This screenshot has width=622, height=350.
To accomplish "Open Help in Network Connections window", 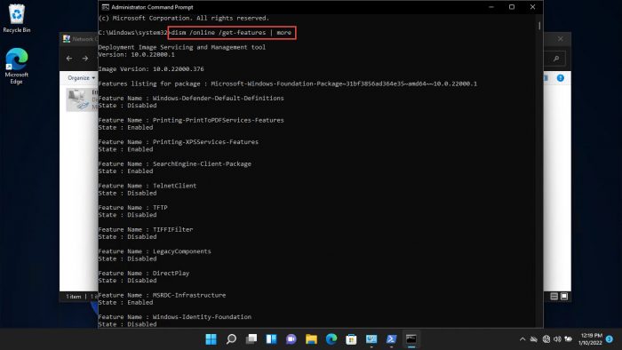I will click(x=560, y=78).
